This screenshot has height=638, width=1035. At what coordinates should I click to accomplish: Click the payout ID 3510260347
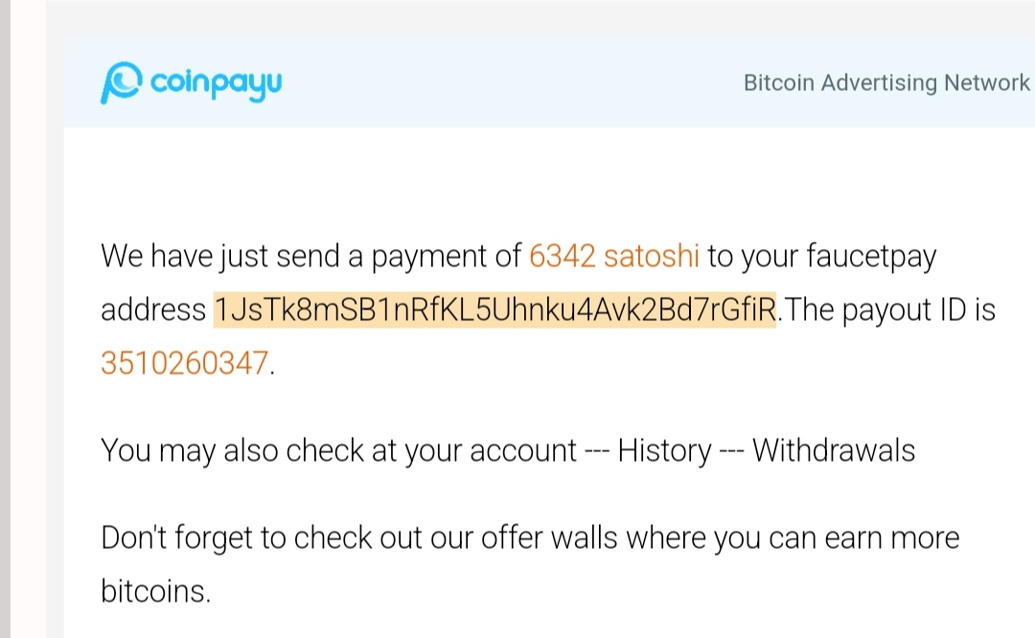point(184,363)
